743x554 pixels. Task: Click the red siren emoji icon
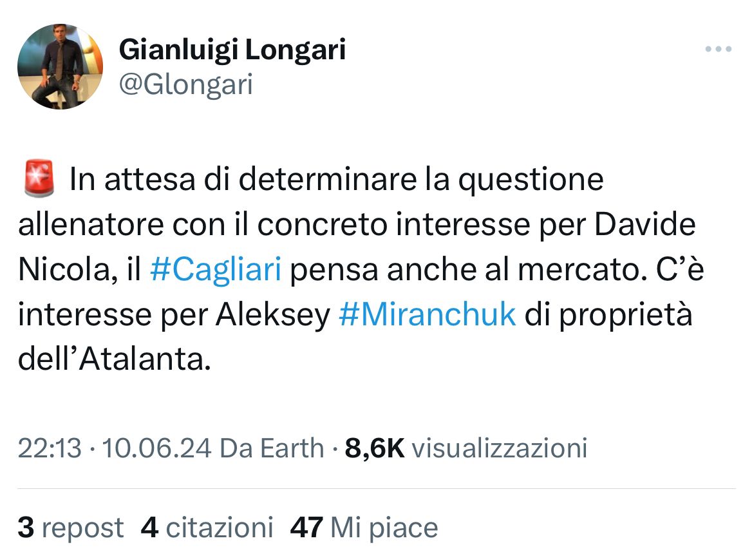point(40,180)
